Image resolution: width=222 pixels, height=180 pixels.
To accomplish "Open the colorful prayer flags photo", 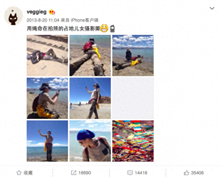I will coord(133,141).
